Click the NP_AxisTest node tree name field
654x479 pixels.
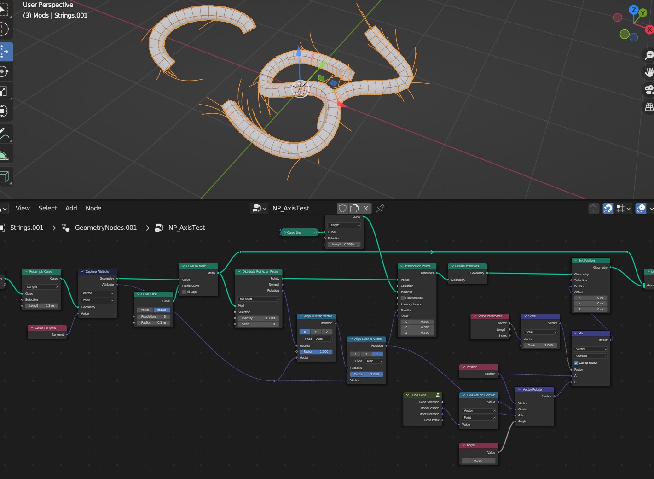click(303, 208)
